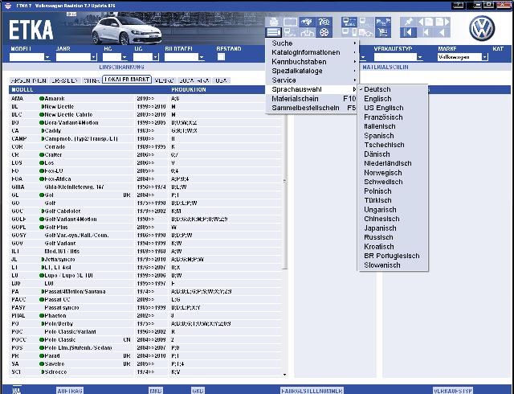
Task: Click the greyed monitor icon in the middle group
Action: point(366,22)
